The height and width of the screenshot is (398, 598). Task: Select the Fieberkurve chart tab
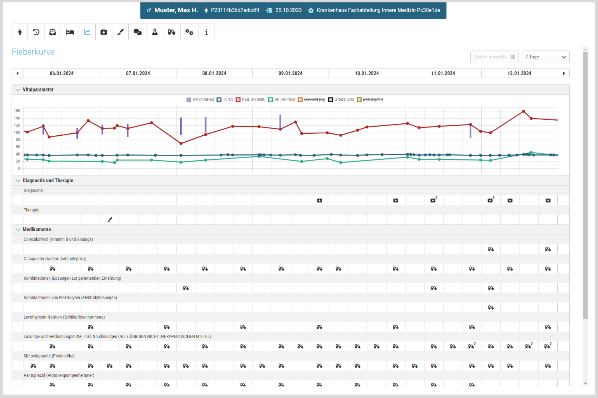[x=87, y=32]
